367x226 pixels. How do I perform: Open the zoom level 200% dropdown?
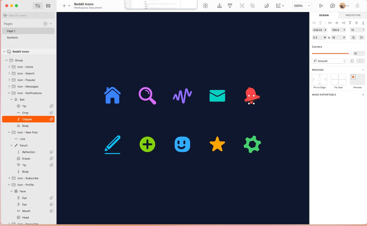[302, 6]
